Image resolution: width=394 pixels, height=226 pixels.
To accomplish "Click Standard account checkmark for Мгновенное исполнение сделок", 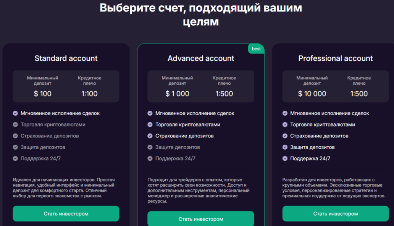I will tap(15, 113).
